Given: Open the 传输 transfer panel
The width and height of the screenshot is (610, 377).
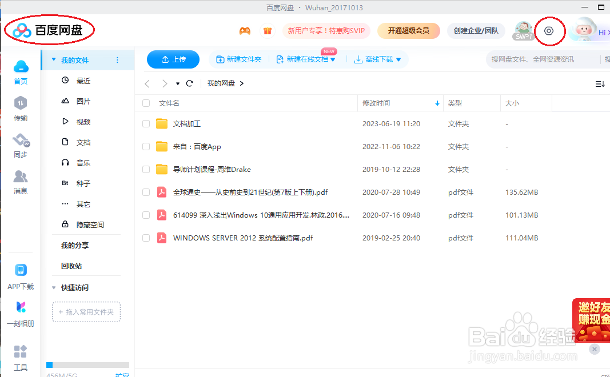Looking at the screenshot, I should click(x=21, y=109).
